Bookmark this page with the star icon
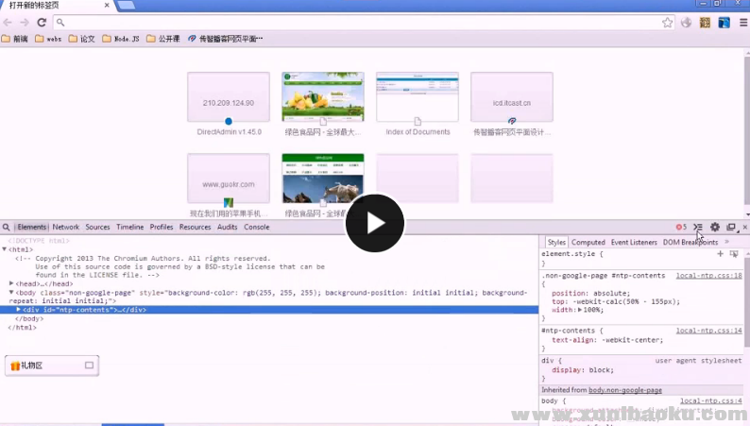Image resolution: width=750 pixels, height=426 pixels. tap(668, 23)
